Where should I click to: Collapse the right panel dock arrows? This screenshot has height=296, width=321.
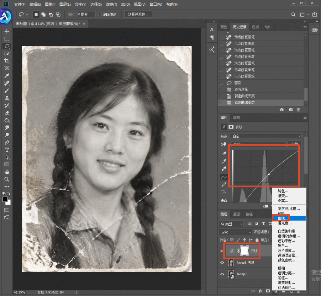[305, 21]
